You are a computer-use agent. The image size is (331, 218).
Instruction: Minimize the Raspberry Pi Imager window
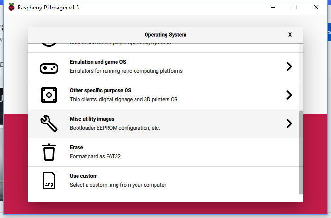click(273, 8)
